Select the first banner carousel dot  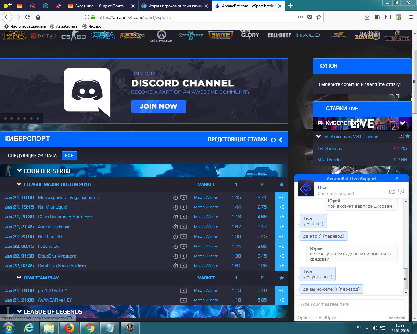click(x=5, y=119)
